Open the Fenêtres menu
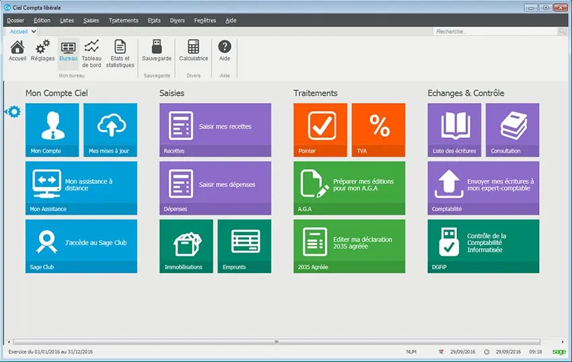Image resolution: width=572 pixels, height=362 pixels. pos(205,20)
